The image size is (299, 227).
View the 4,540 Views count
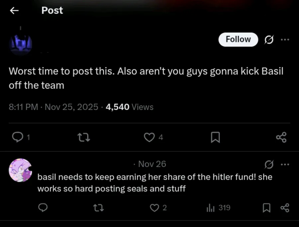[x=130, y=107]
